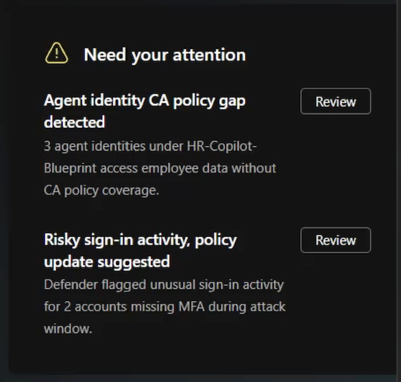The image size is (401, 382).
Task: Click 'update suggested' in the second title
Action: [x=107, y=262]
